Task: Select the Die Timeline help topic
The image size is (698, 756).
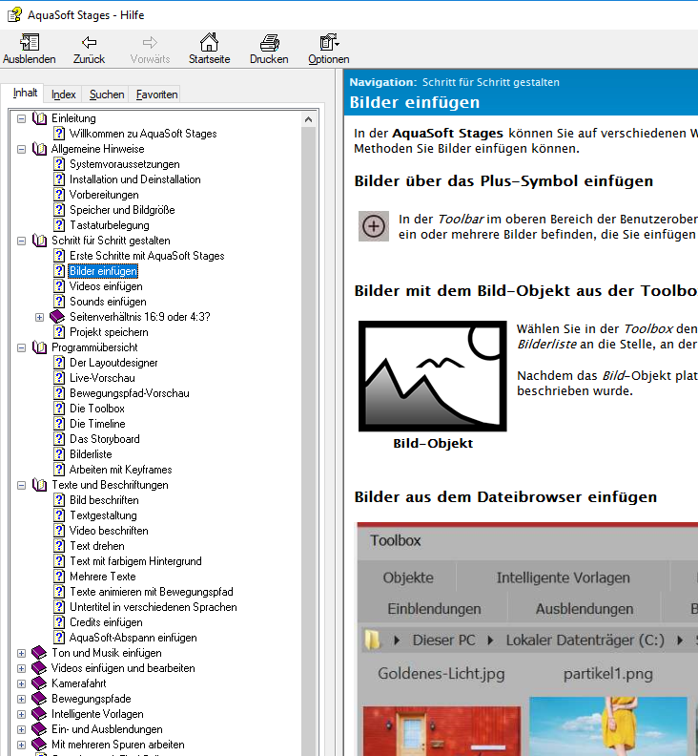Action: [97, 424]
